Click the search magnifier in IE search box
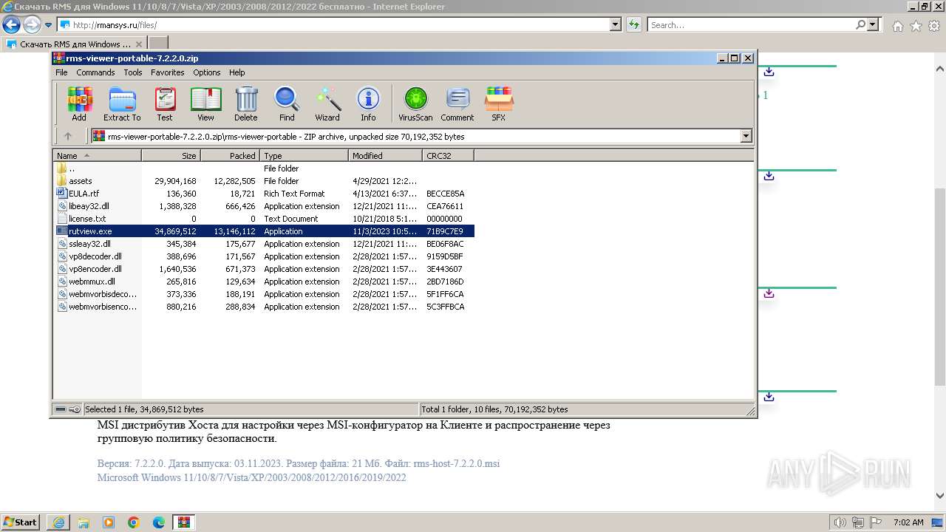Viewport: 946px width, 532px height. coord(860,25)
